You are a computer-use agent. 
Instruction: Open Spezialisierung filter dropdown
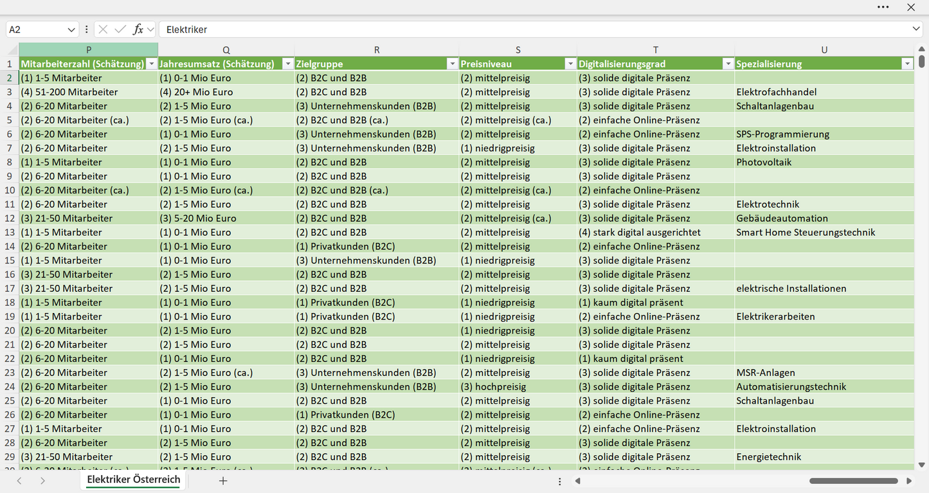tap(907, 64)
